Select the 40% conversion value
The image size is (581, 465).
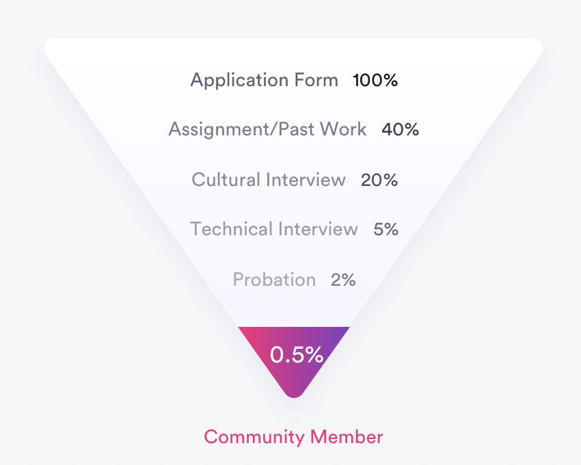click(400, 129)
